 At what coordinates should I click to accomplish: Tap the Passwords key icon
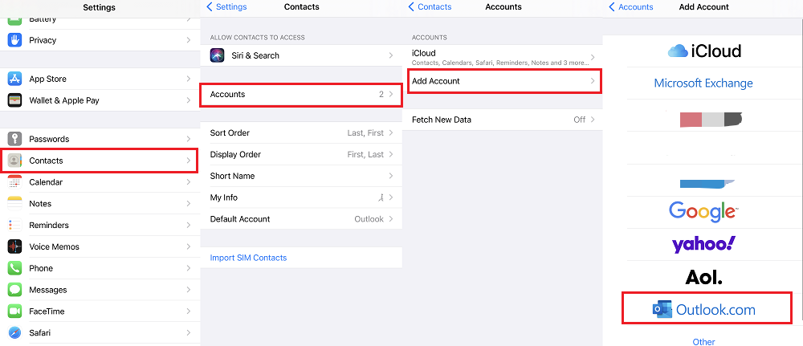[14, 139]
